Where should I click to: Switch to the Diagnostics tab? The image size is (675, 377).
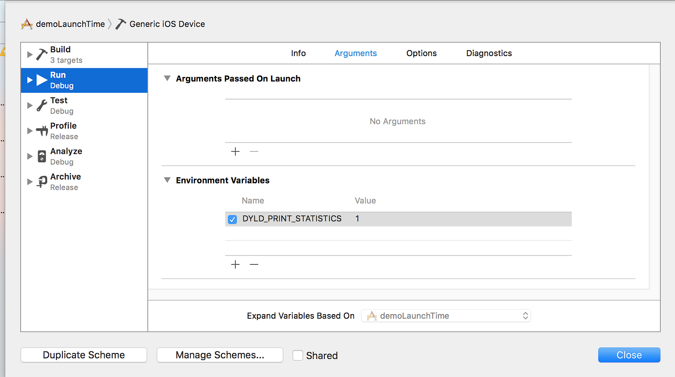[x=489, y=53]
